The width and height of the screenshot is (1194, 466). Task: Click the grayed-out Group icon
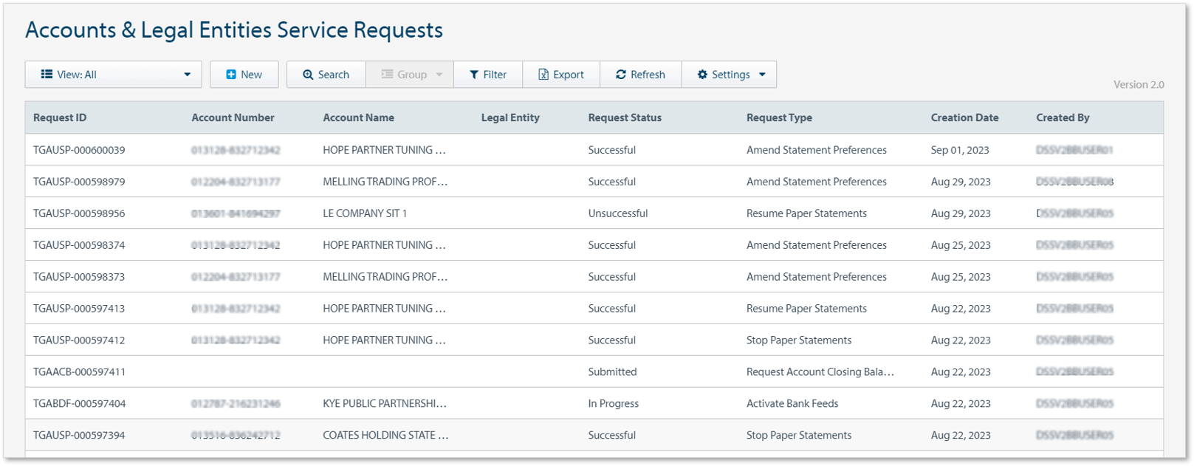pos(387,75)
